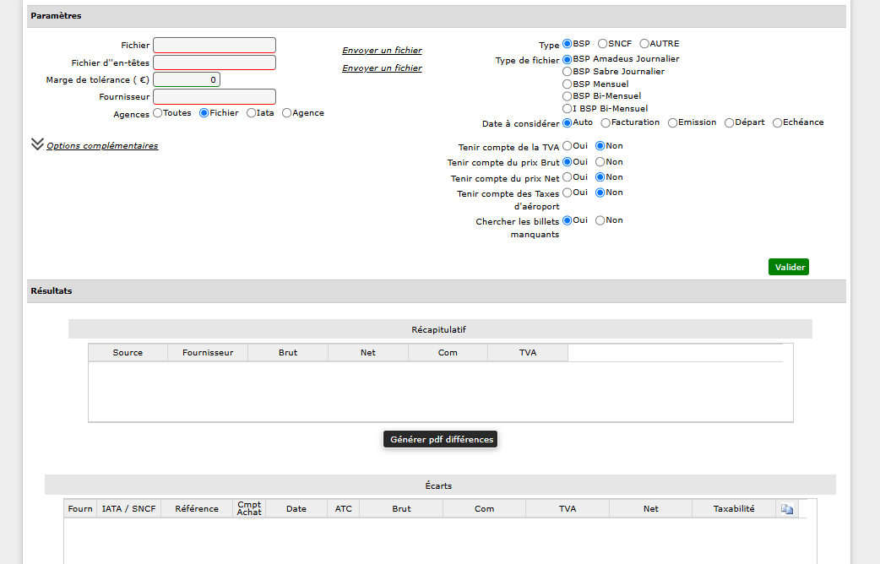Choose BSP Sabre Journalier file type
This screenshot has width=880, height=564.
567,72
